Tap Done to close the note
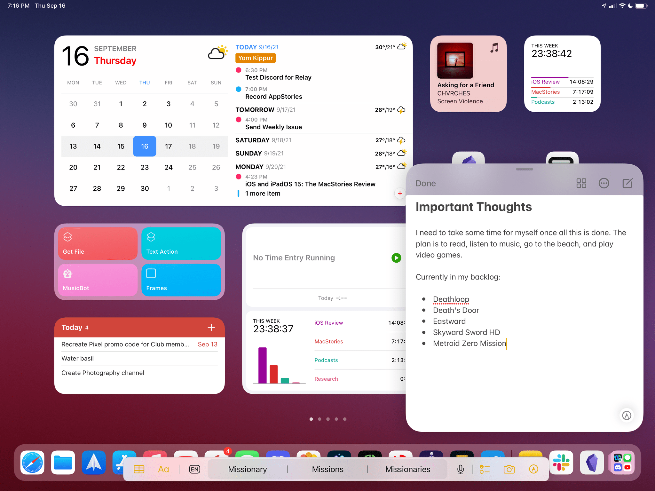655x491 pixels. pos(425,183)
